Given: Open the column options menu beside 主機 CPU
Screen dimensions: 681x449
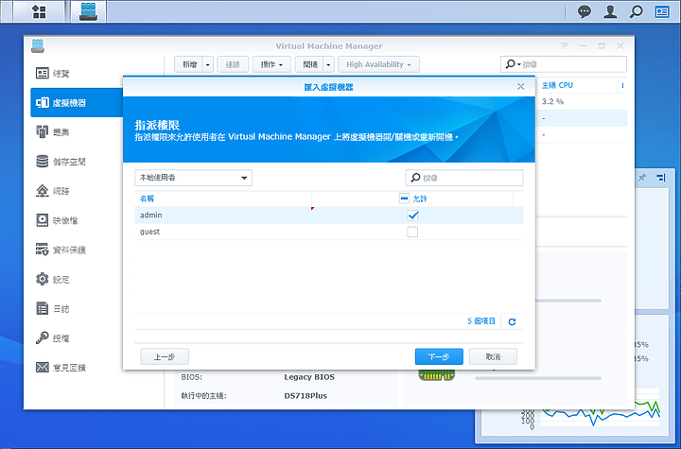Looking at the screenshot, I should point(622,85).
